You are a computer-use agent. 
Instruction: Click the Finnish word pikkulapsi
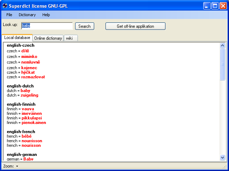click(x=32, y=118)
